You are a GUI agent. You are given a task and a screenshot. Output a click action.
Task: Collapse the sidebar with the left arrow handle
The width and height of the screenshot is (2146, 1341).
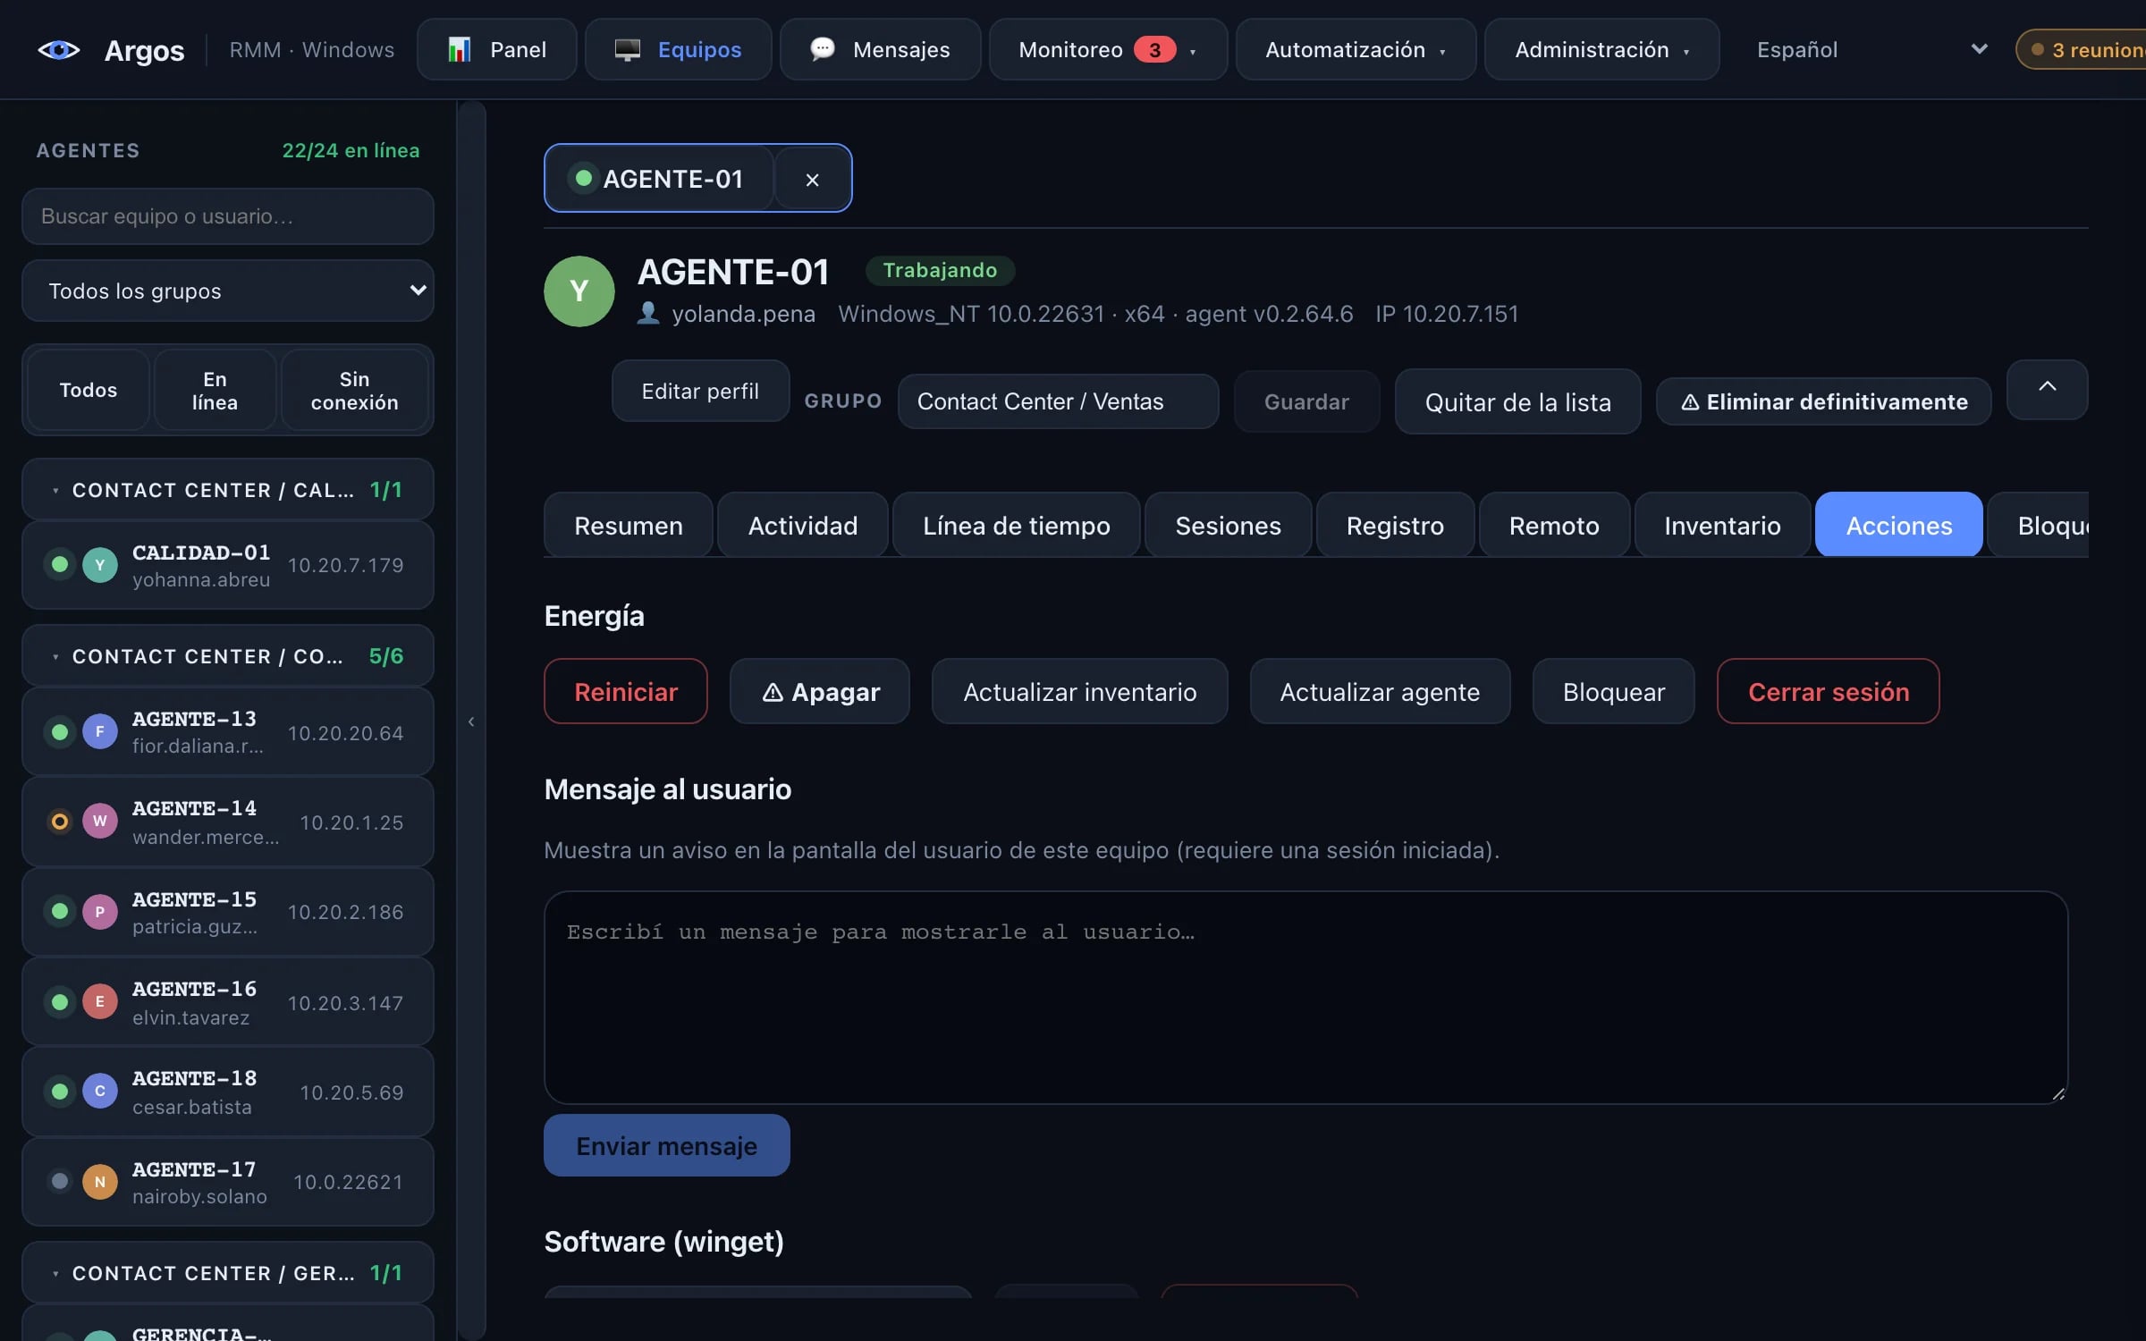[x=471, y=721]
